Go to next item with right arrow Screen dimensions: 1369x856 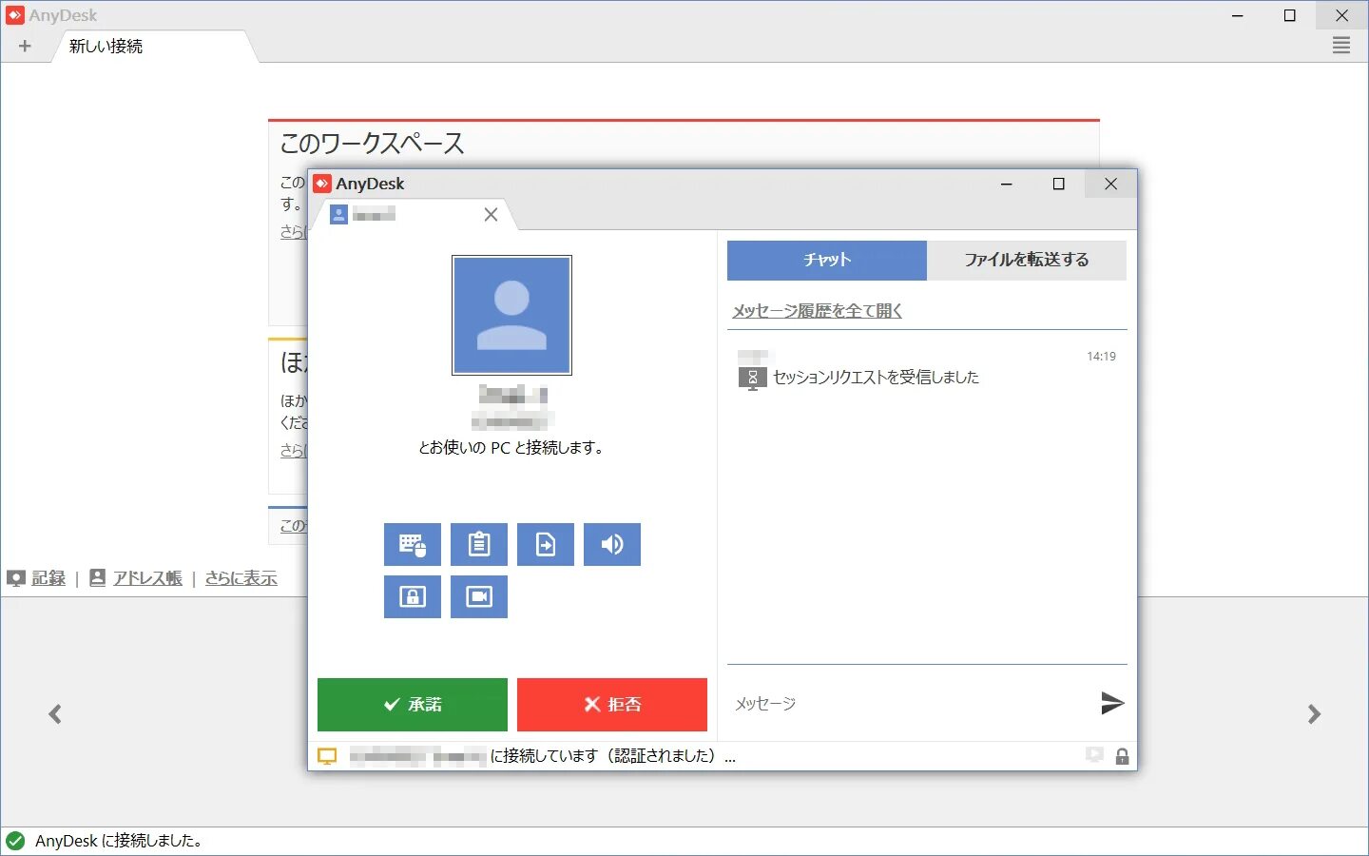1314,713
